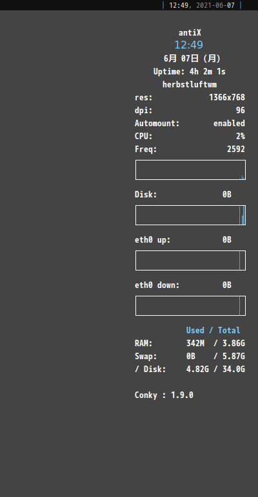Viewport: 258px width, 497px height.
Task: Click the large blue 12:49 clock
Action: coord(189,45)
